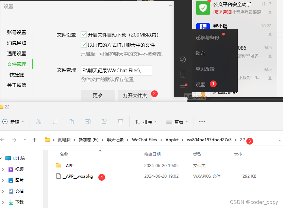Screen dimensions: 283x208
Task: Click the 更改 button
Action: [x=98, y=95]
